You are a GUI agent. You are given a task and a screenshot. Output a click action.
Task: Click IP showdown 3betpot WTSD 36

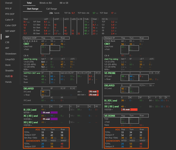122,147
